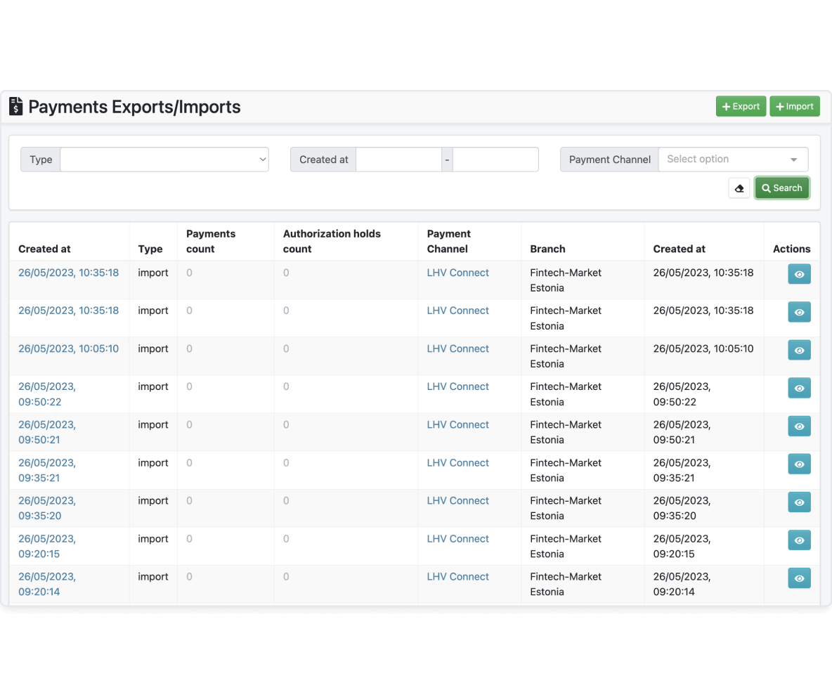Screen dimensions: 832x697
Task: Click the Created at start date field
Action: click(x=398, y=159)
